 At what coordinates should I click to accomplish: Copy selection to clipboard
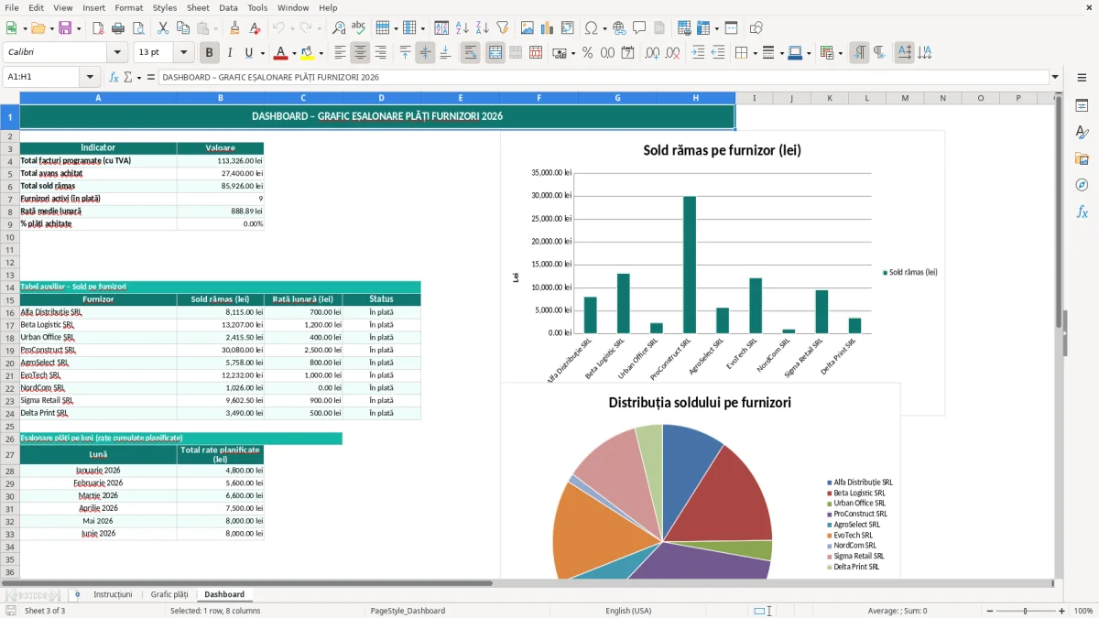[182, 28]
